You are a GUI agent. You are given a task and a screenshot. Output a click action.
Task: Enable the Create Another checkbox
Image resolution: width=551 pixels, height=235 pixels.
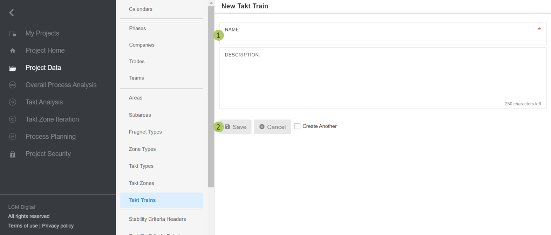point(297,126)
